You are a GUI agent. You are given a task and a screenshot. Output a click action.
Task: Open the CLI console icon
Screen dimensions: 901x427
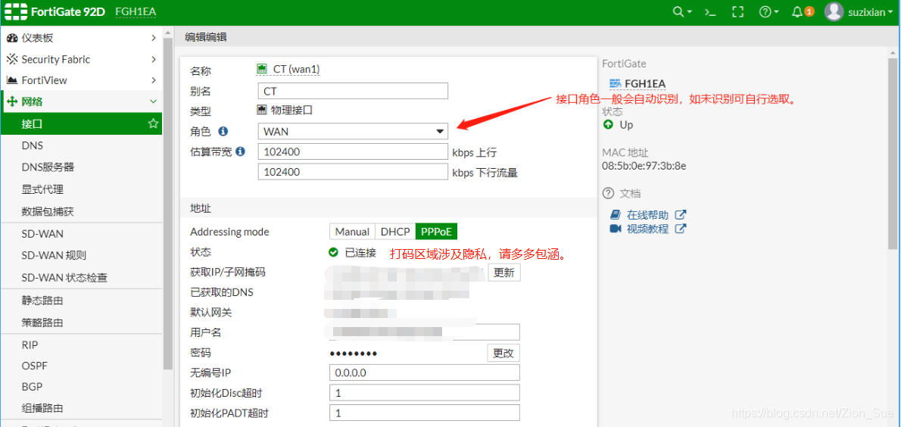[x=711, y=12]
